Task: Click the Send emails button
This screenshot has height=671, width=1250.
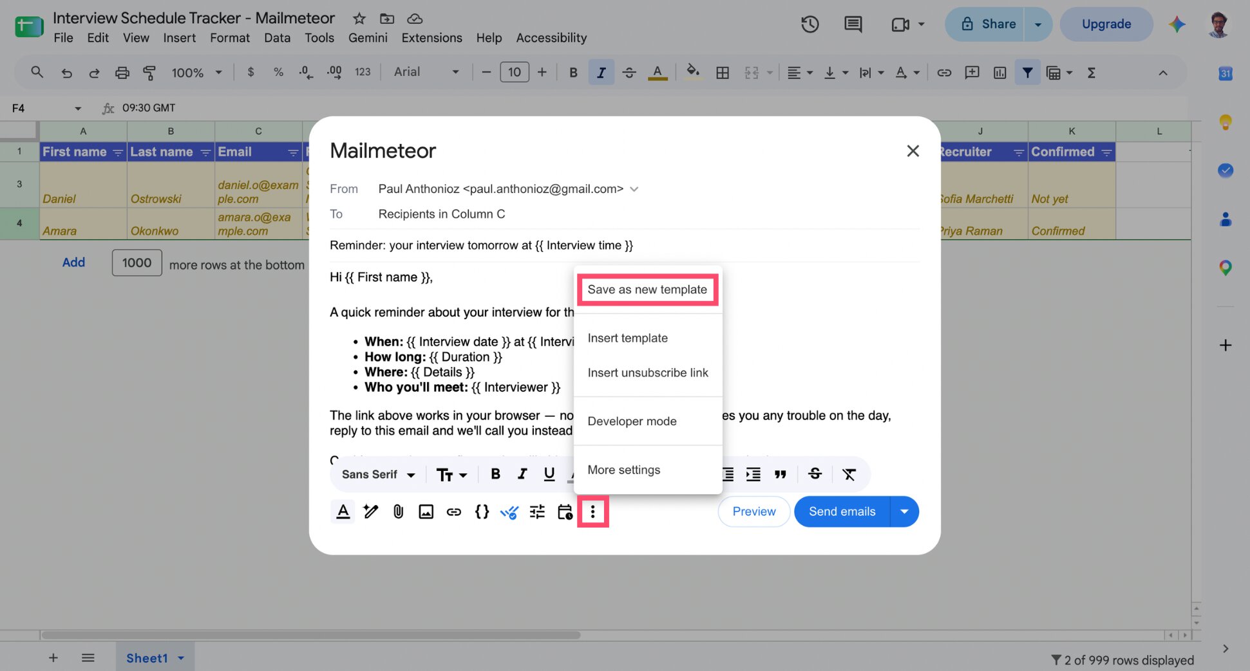Action: tap(842, 511)
